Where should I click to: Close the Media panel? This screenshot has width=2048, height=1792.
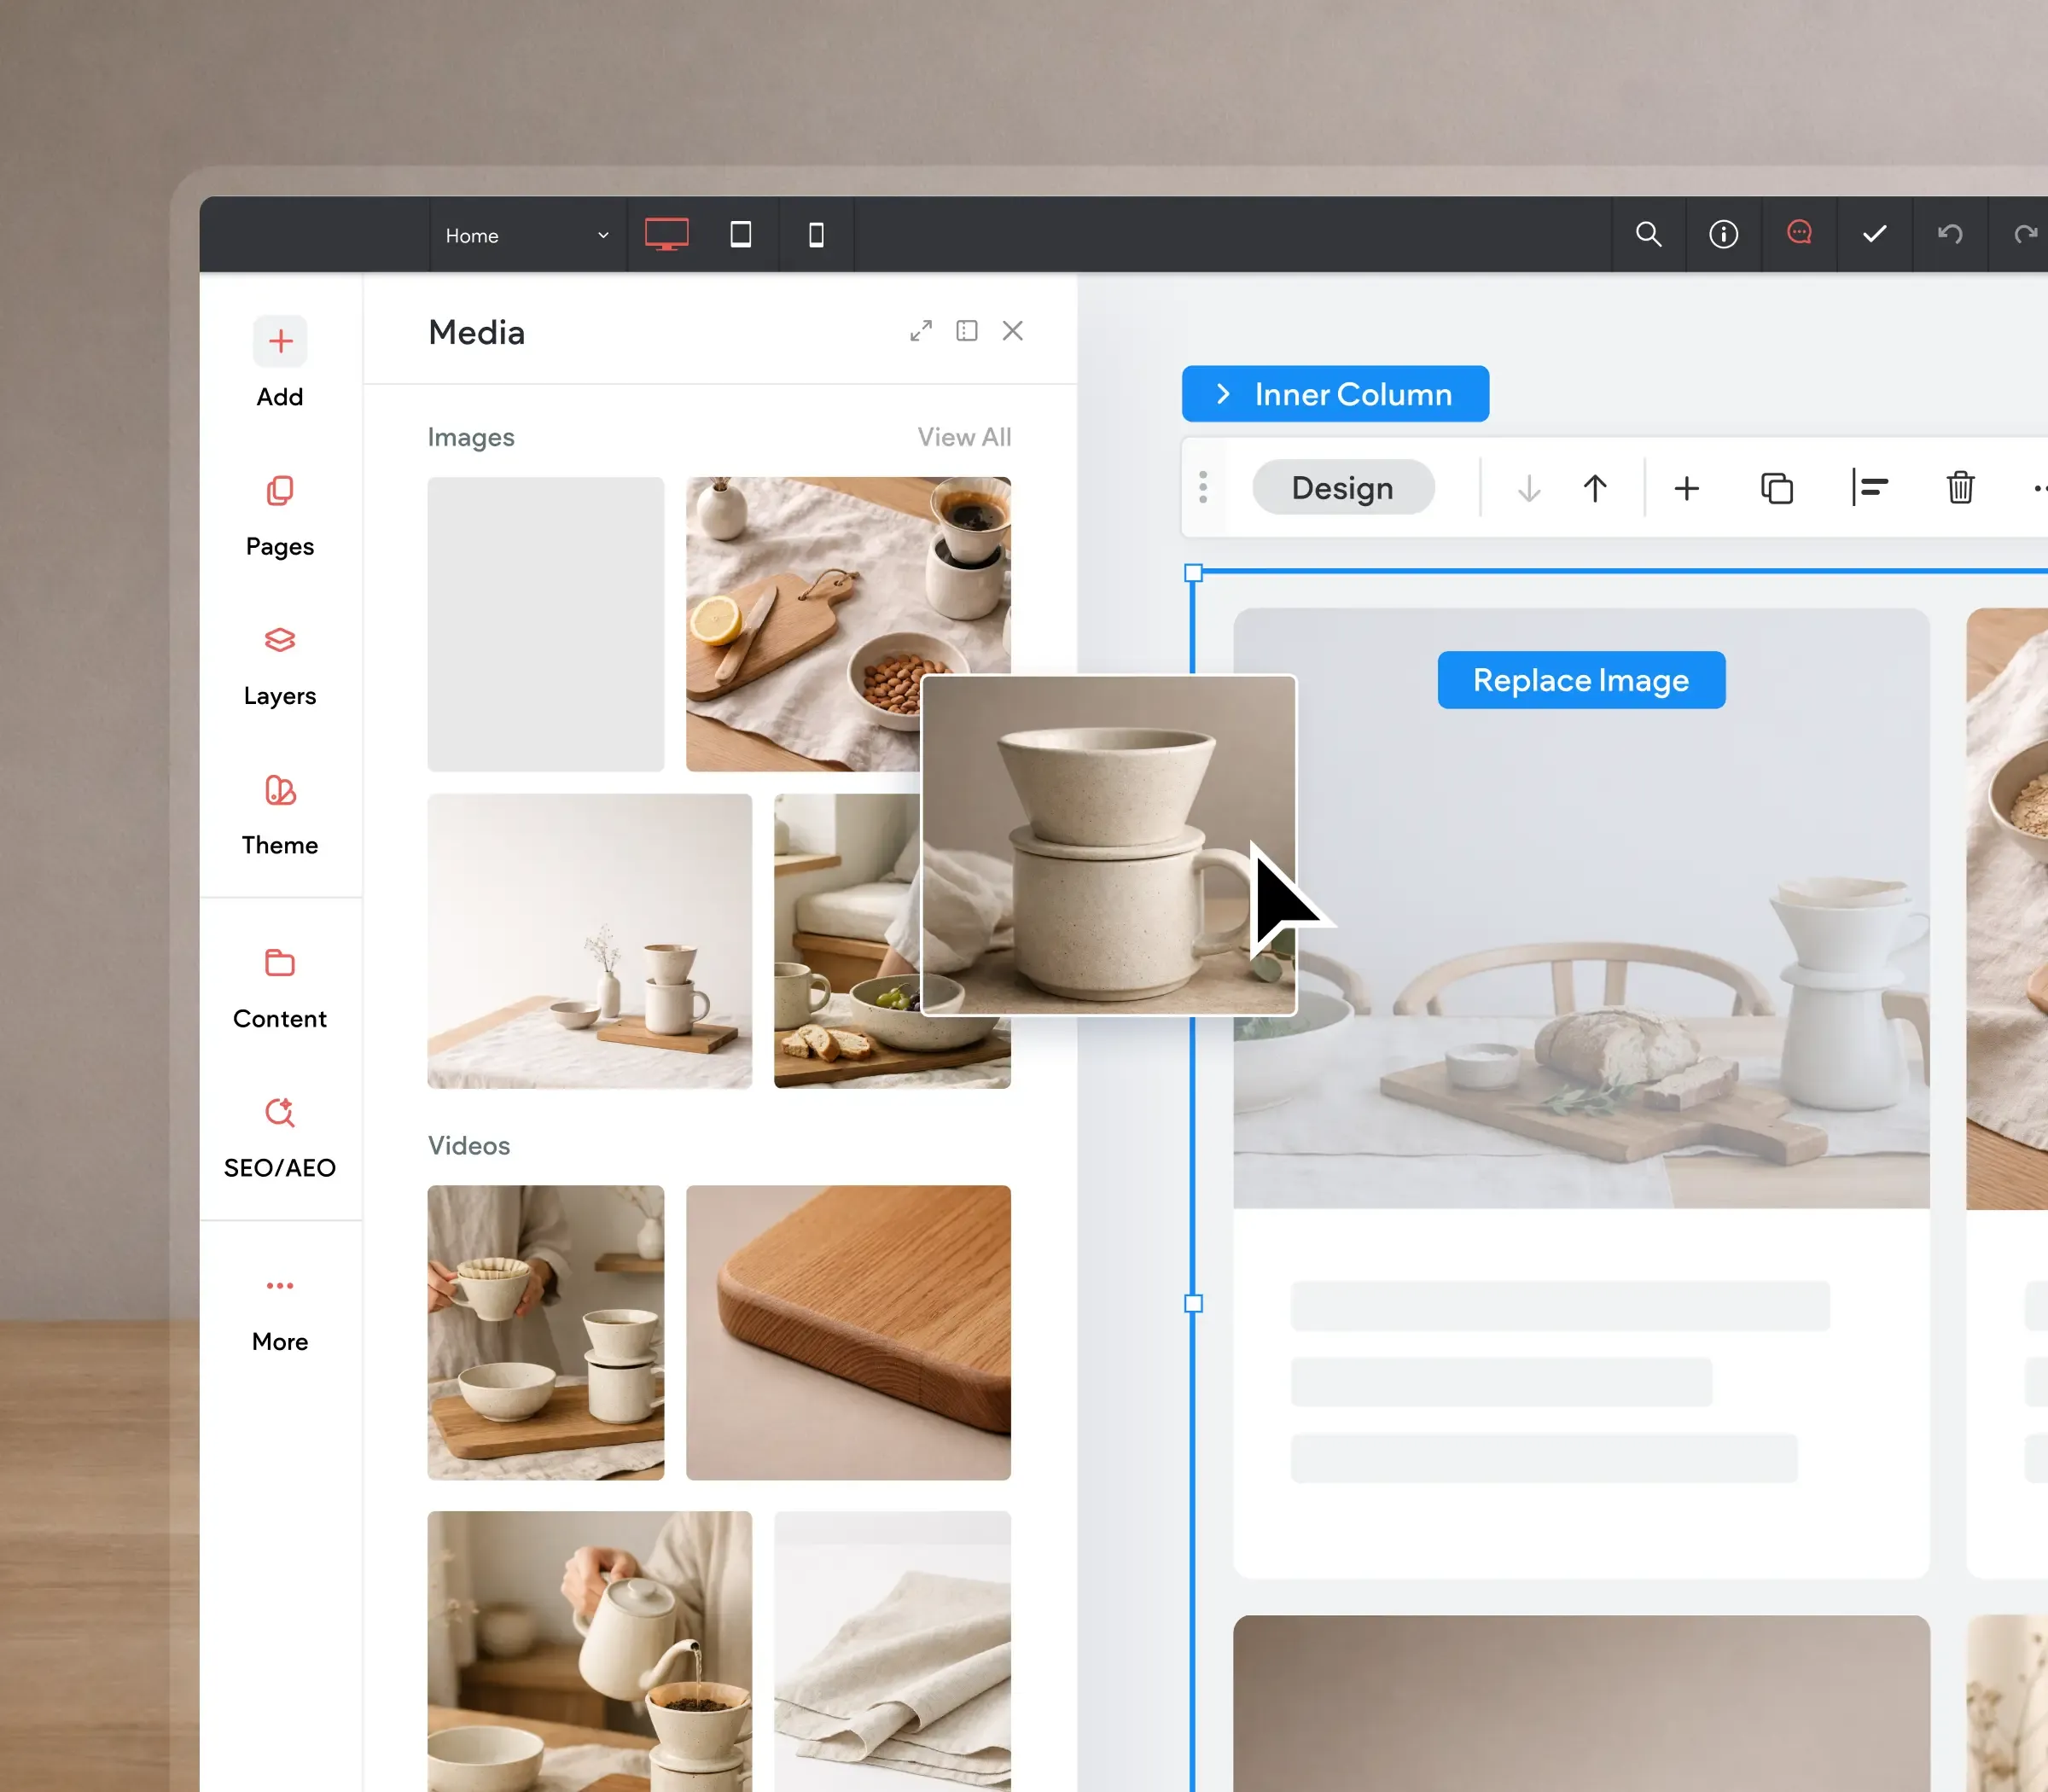pyautogui.click(x=1013, y=331)
